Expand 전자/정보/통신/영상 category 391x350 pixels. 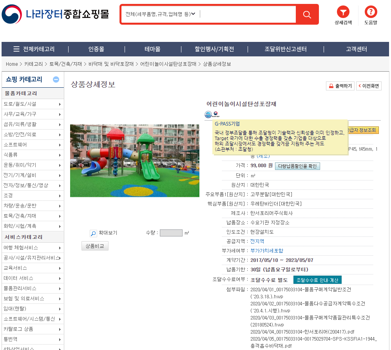(x=33, y=186)
